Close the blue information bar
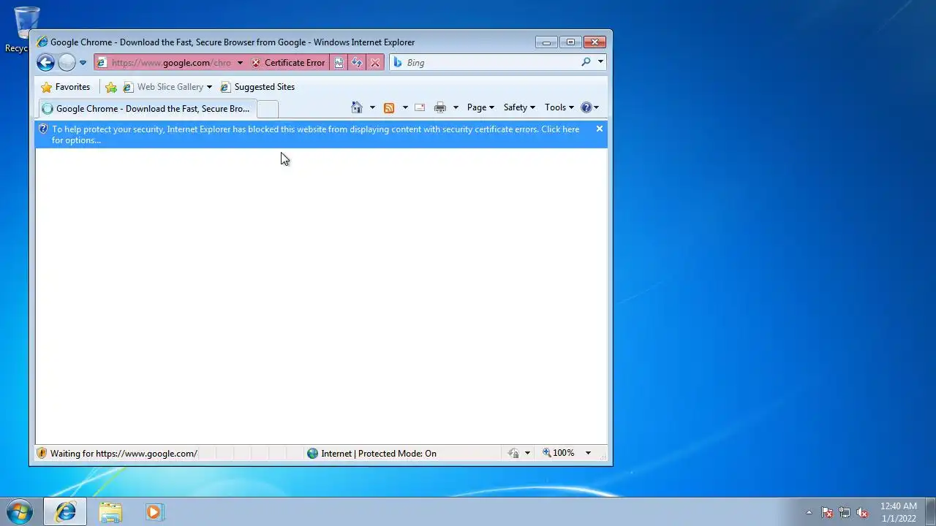This screenshot has width=936, height=526. pyautogui.click(x=600, y=129)
